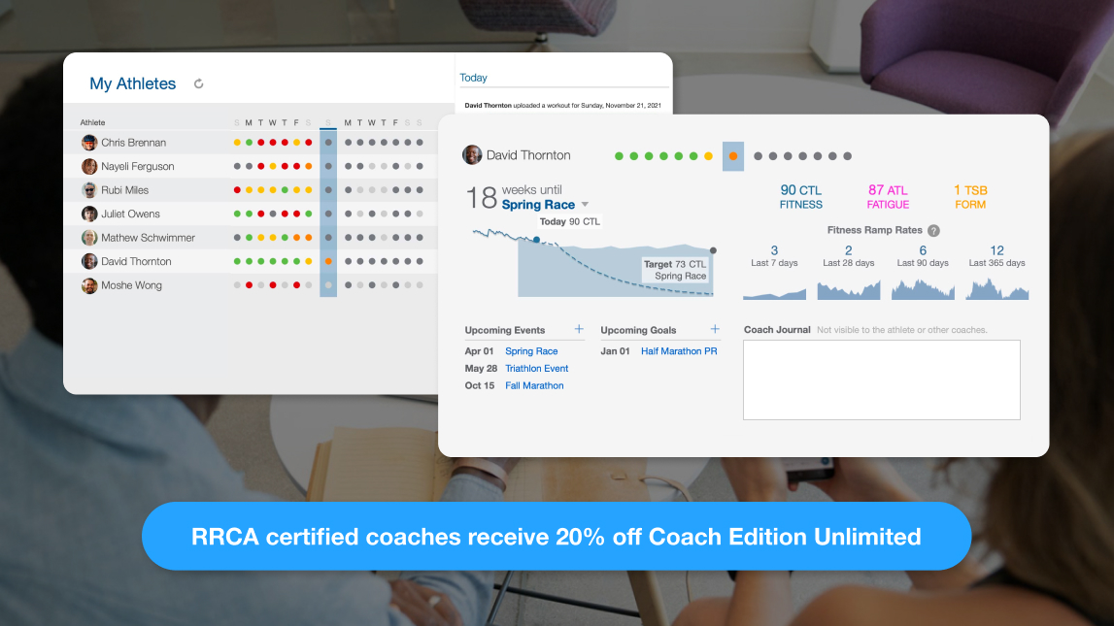Click the 'Target 73 CTL' chart label
This screenshot has width=1114, height=626.
coord(675,264)
